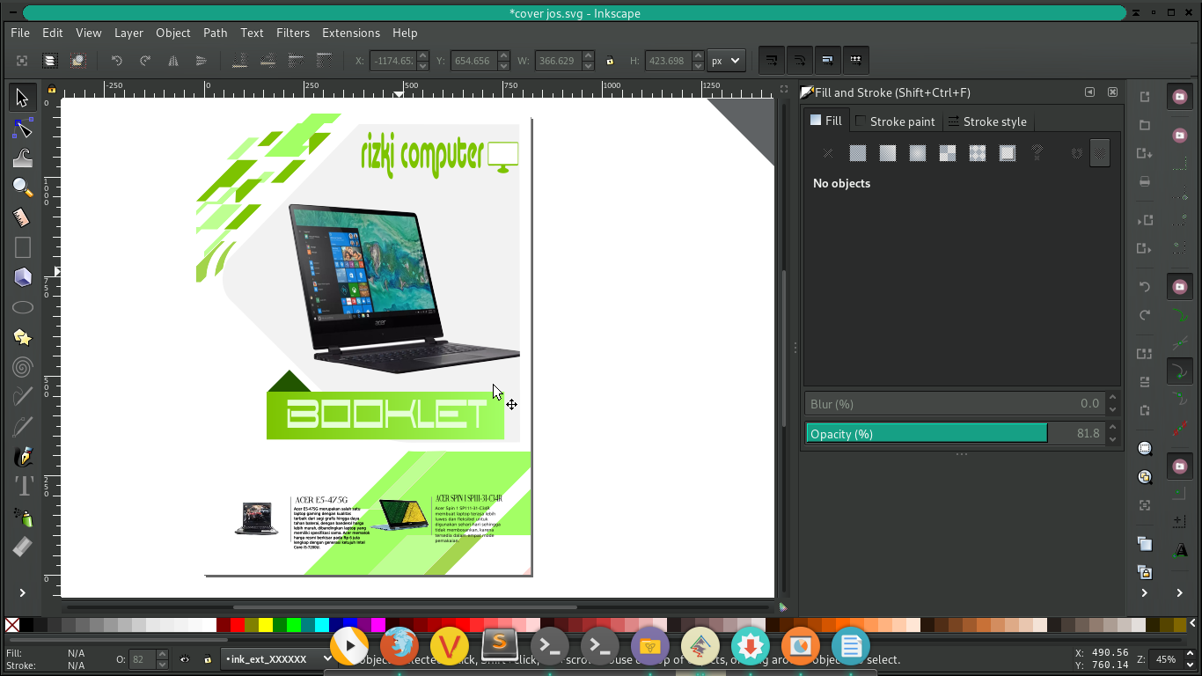The image size is (1202, 676).
Task: Flip selection horizontally icon
Action: (173, 61)
